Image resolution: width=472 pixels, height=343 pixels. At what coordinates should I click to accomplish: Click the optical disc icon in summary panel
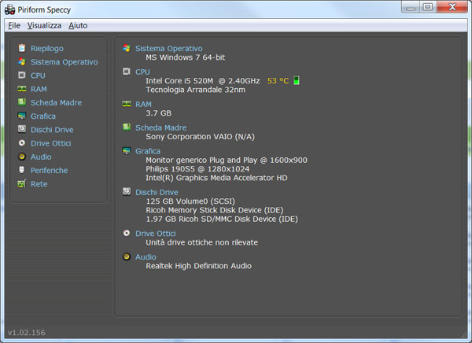pyautogui.click(x=127, y=233)
